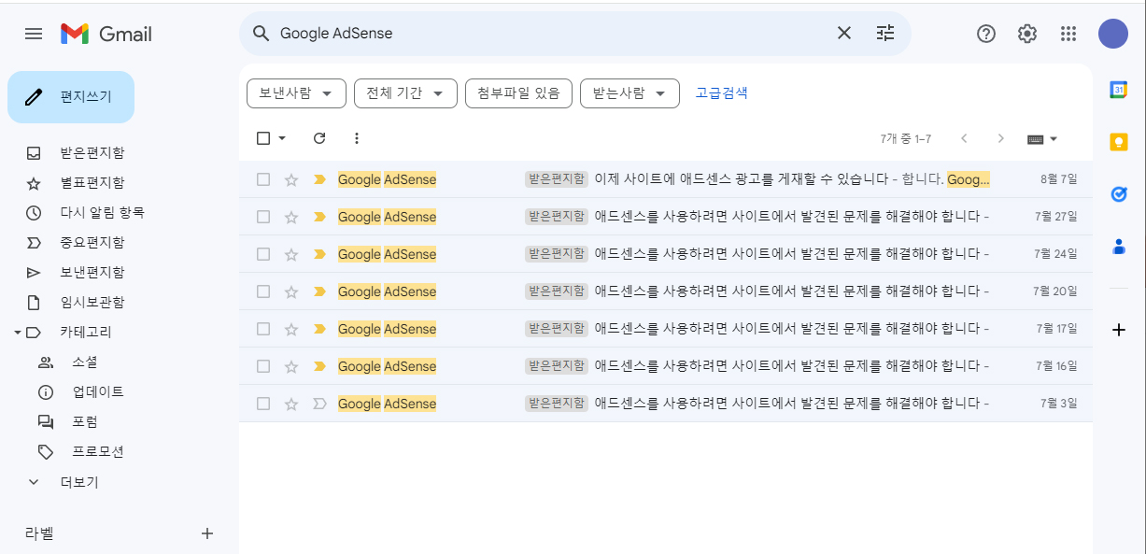Viewport: 1146px width, 554px height.
Task: Open 별표편지함 folder
Action: (92, 182)
